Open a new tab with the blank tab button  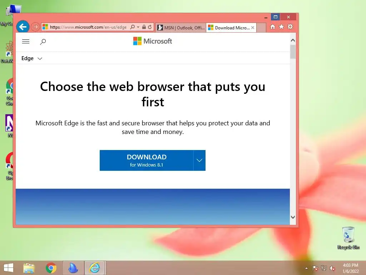pyautogui.click(x=261, y=28)
